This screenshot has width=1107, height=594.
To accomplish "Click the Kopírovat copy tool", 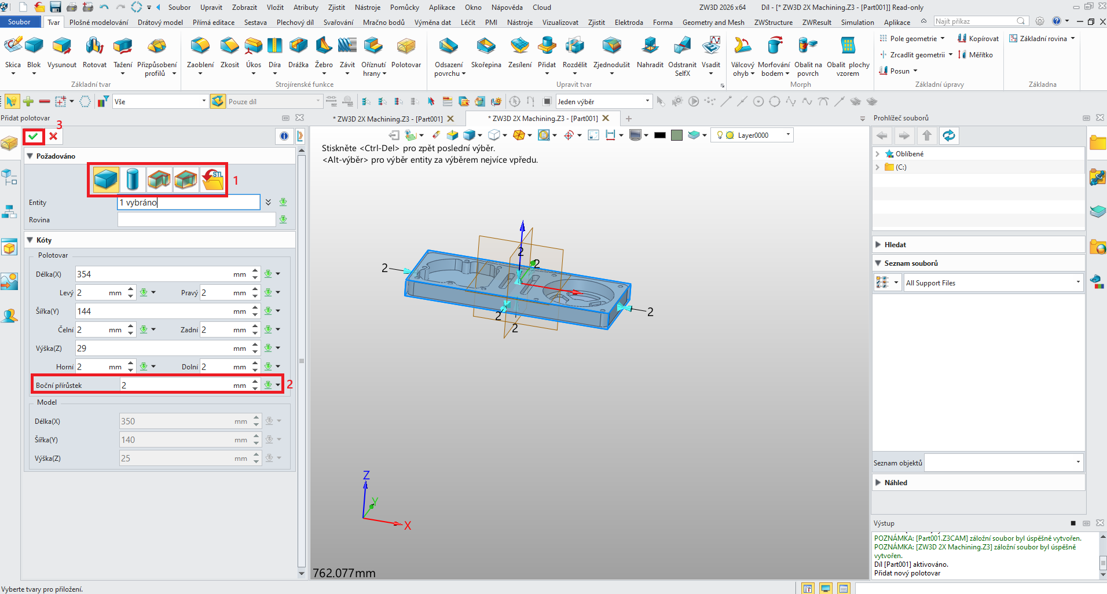I will pyautogui.click(x=978, y=38).
